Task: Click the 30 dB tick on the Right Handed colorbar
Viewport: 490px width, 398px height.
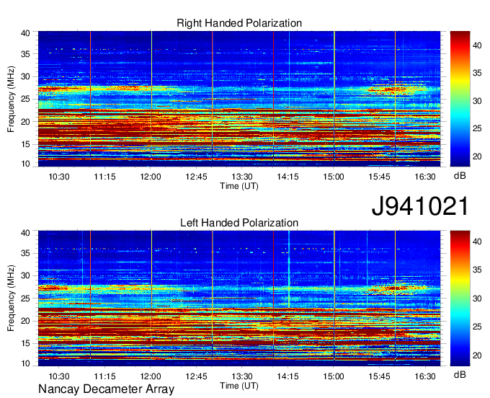Action: [x=477, y=101]
